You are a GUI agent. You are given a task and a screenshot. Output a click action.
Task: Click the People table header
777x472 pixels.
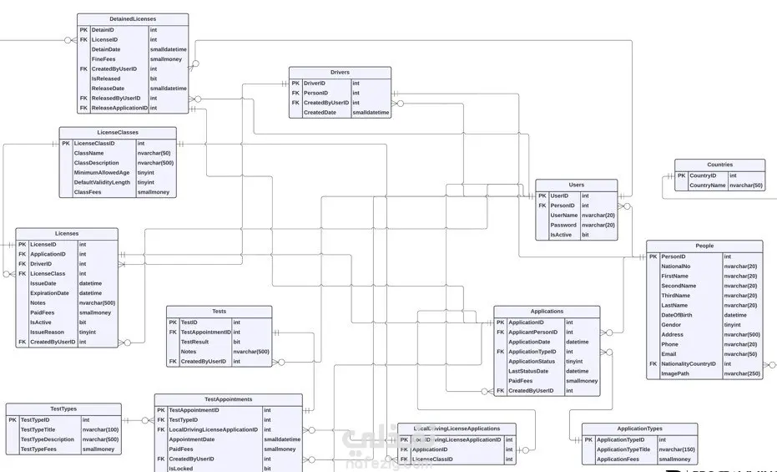[x=704, y=246]
